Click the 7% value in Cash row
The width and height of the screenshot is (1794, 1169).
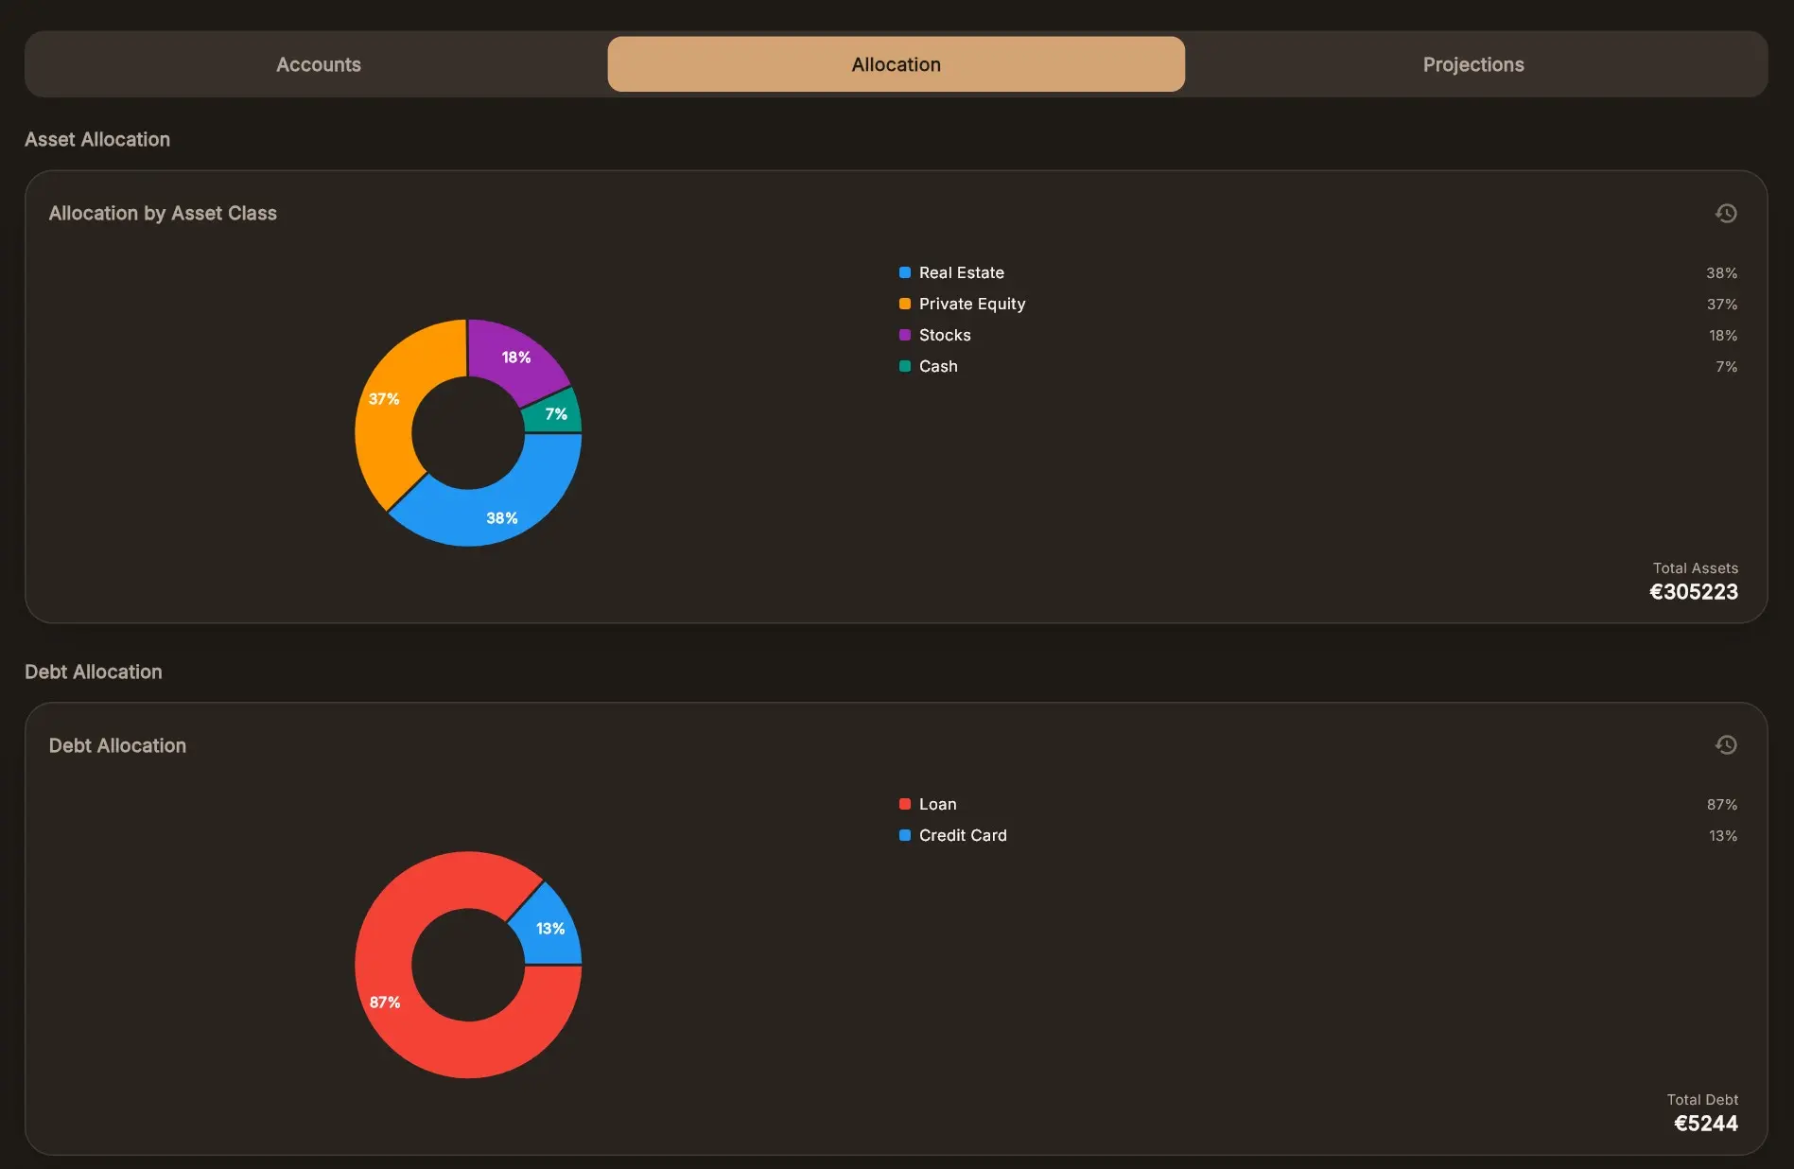click(x=1727, y=366)
